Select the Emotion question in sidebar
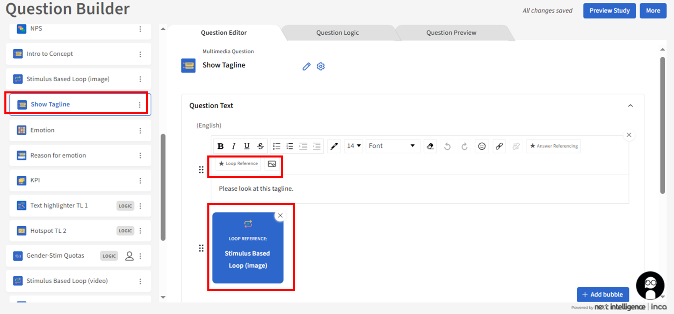Image resolution: width=674 pixels, height=314 pixels. pos(42,130)
